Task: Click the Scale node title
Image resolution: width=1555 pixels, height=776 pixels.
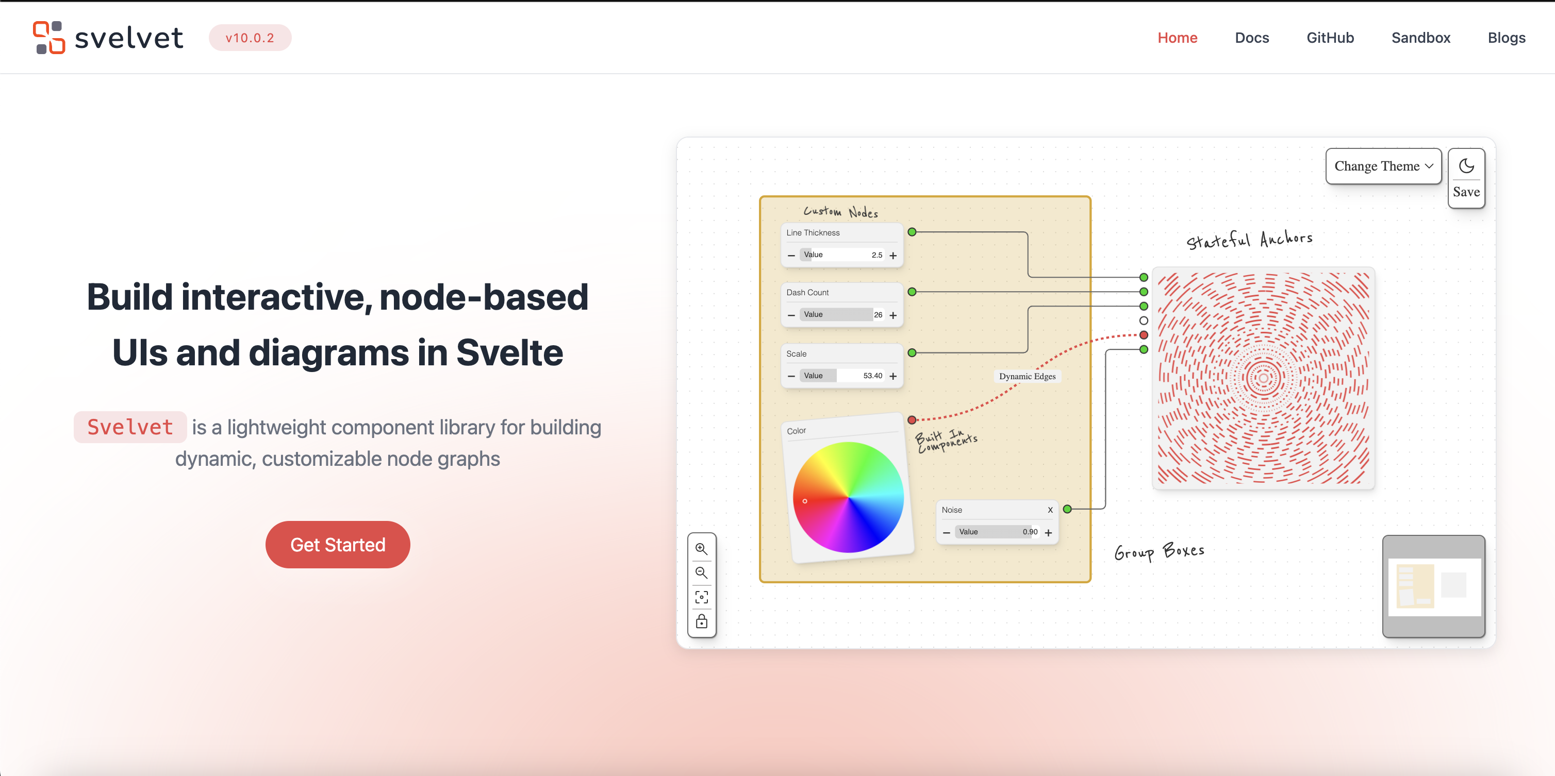Action: pos(796,353)
